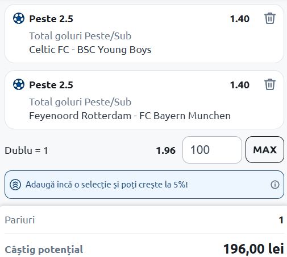Click the second Peste 2.5 selection title
The width and height of the screenshot is (287, 257).
click(51, 85)
